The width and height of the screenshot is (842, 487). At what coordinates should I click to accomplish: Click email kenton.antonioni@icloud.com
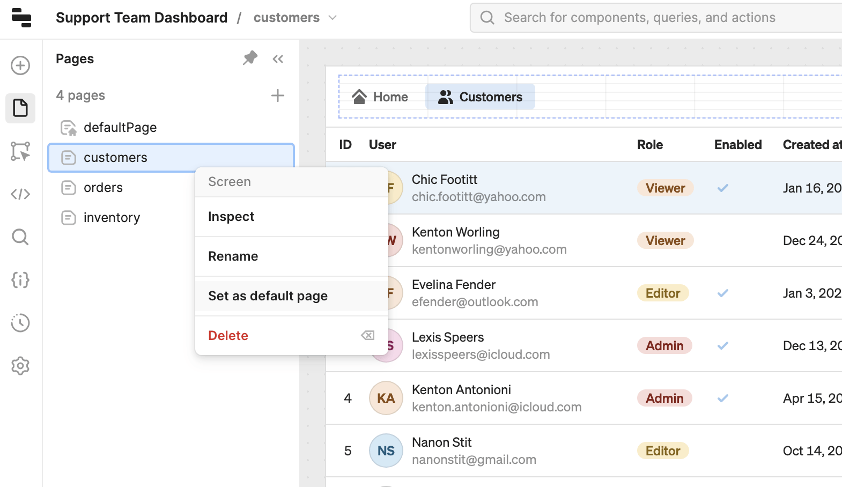[497, 407]
